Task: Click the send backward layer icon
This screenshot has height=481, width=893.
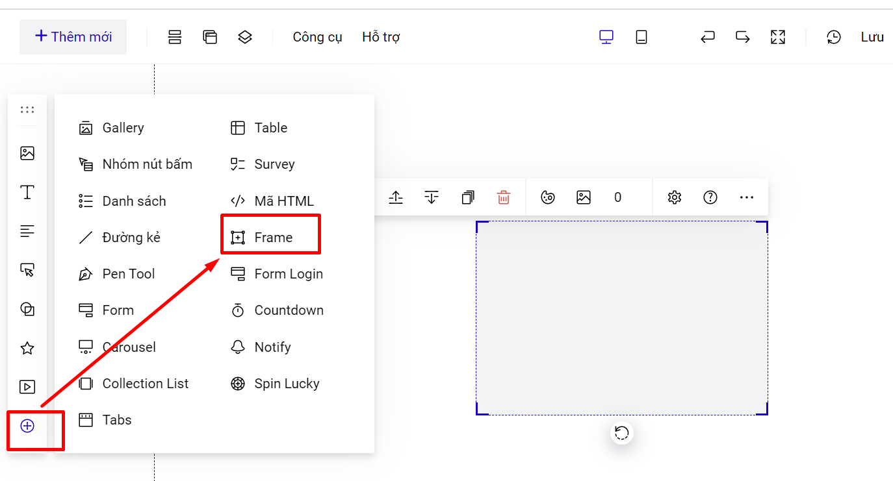Action: pyautogui.click(x=432, y=197)
